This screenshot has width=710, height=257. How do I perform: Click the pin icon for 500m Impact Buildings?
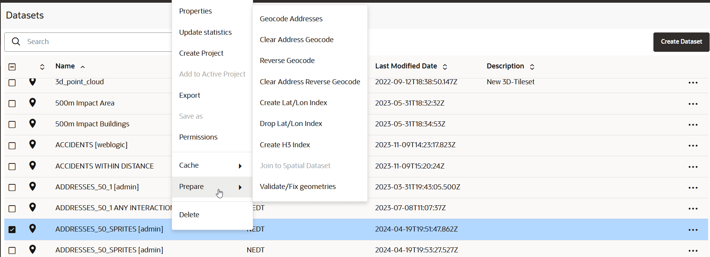click(x=33, y=123)
